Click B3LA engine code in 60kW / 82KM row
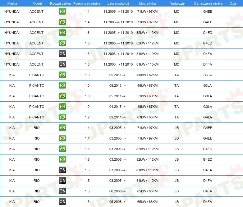This screenshot has height=207, width=243. 208,75
